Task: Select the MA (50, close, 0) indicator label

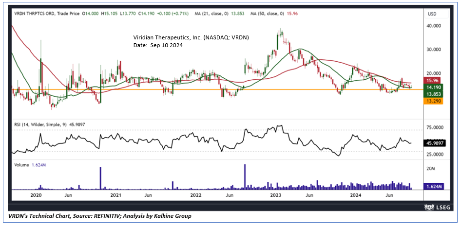Action: (x=267, y=14)
